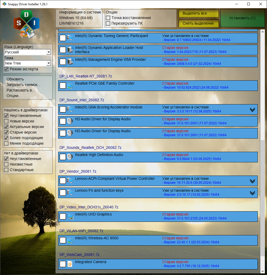Choose "Распаковать в..." menu item
Viewport: 267px width, 275px height.
(x=21, y=90)
